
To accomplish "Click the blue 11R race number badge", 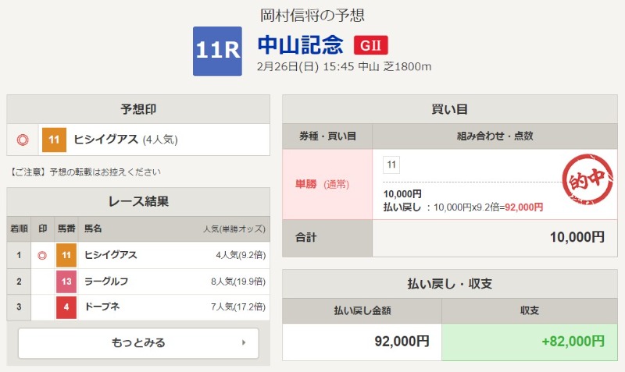I will pyautogui.click(x=217, y=51).
